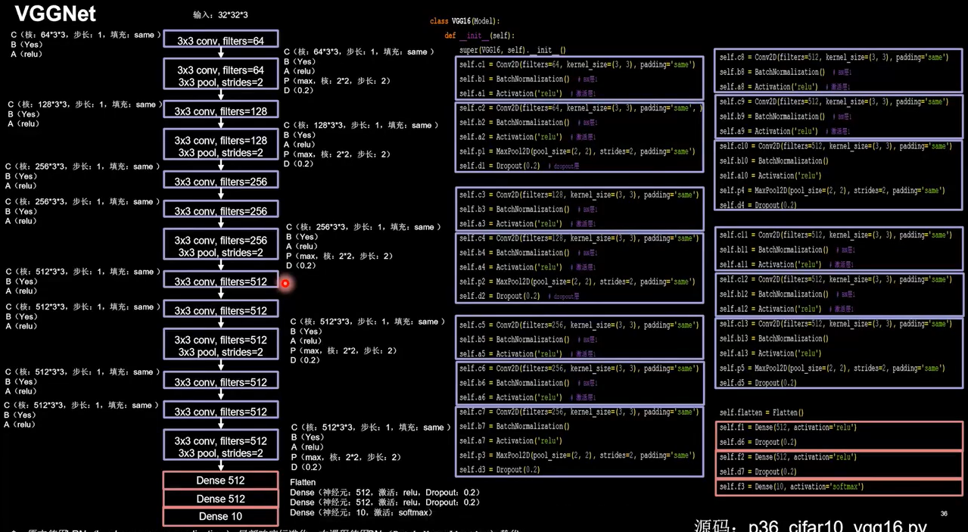Image resolution: width=968 pixels, height=532 pixels.
Task: Click the self.c2 Conv2D code line
Action: click(x=580, y=108)
